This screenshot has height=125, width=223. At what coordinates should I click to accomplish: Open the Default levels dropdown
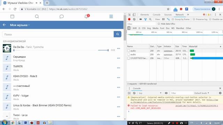click(201, 93)
